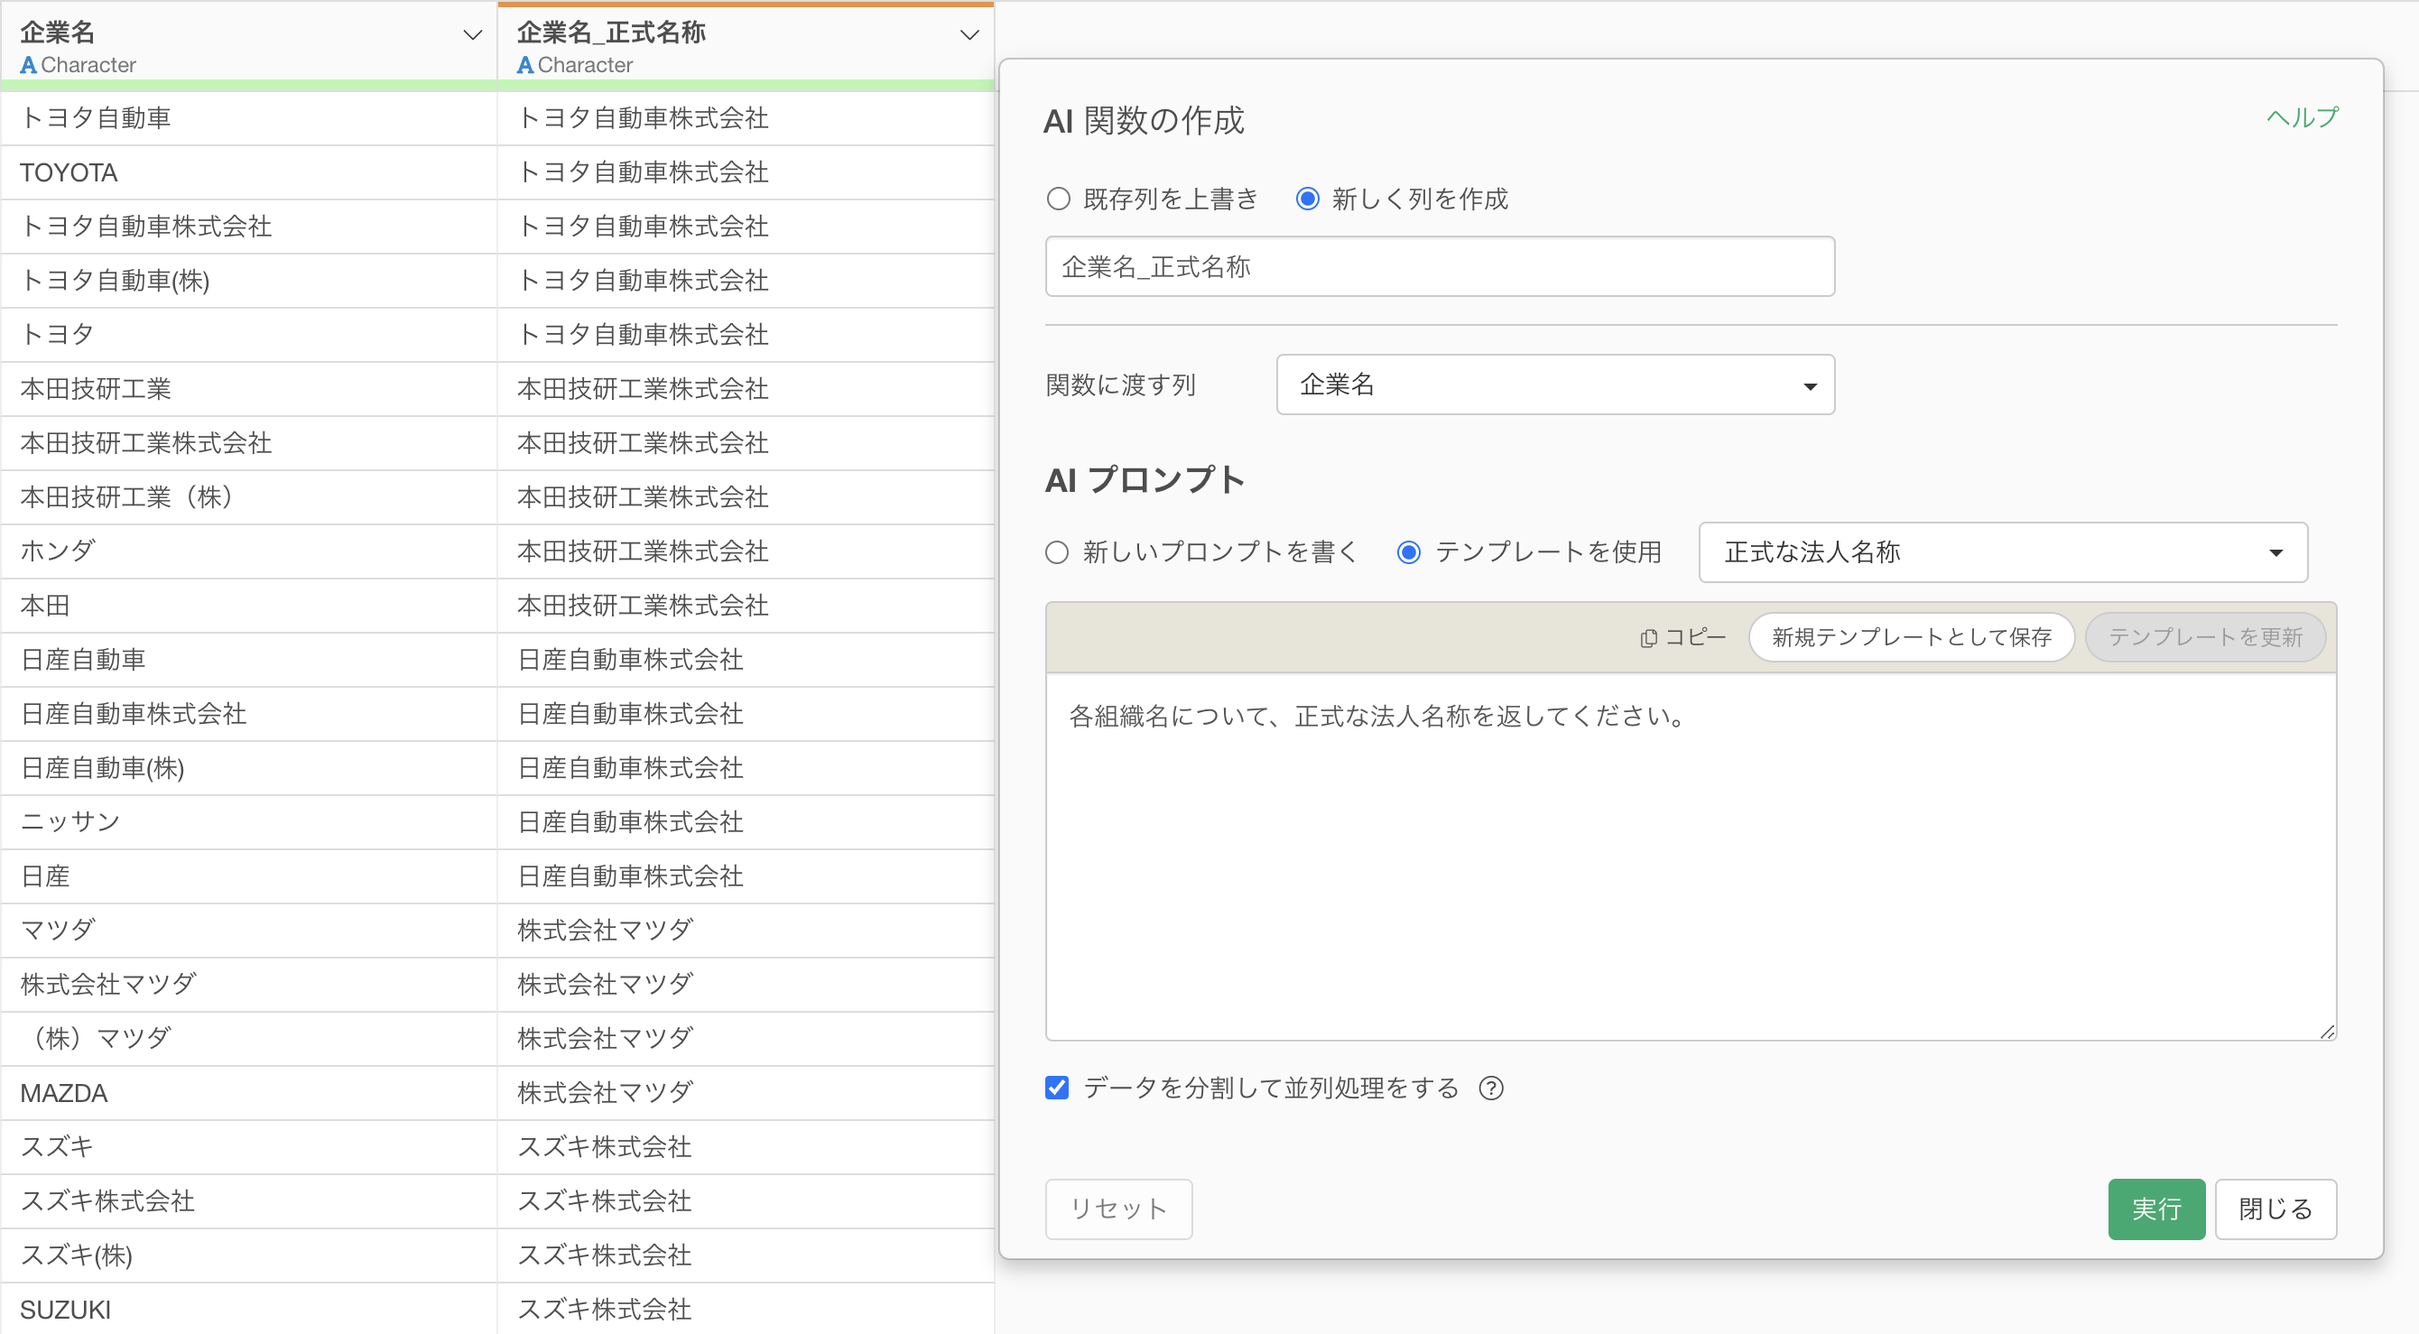Open the 企業名_正式名称 column header menu chevron
2419x1334 pixels.
point(969,34)
